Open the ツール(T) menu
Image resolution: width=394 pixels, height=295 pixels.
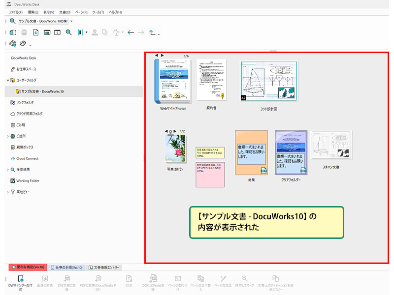pos(98,12)
